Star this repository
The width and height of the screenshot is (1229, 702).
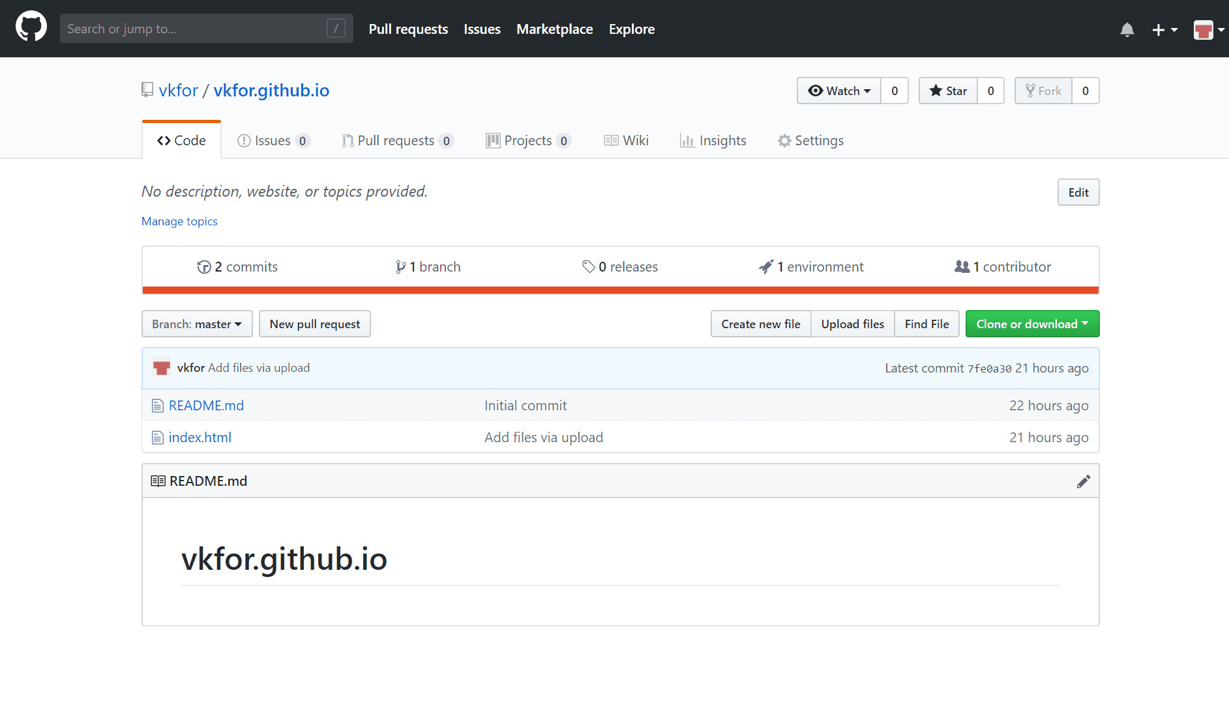click(948, 91)
